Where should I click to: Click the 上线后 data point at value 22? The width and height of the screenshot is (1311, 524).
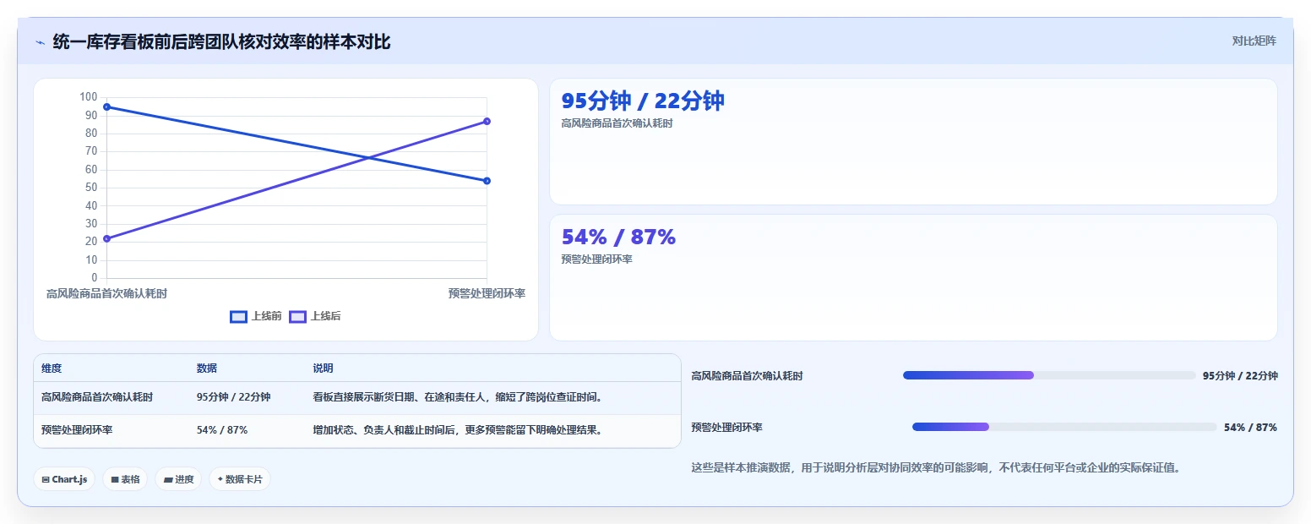click(x=106, y=238)
